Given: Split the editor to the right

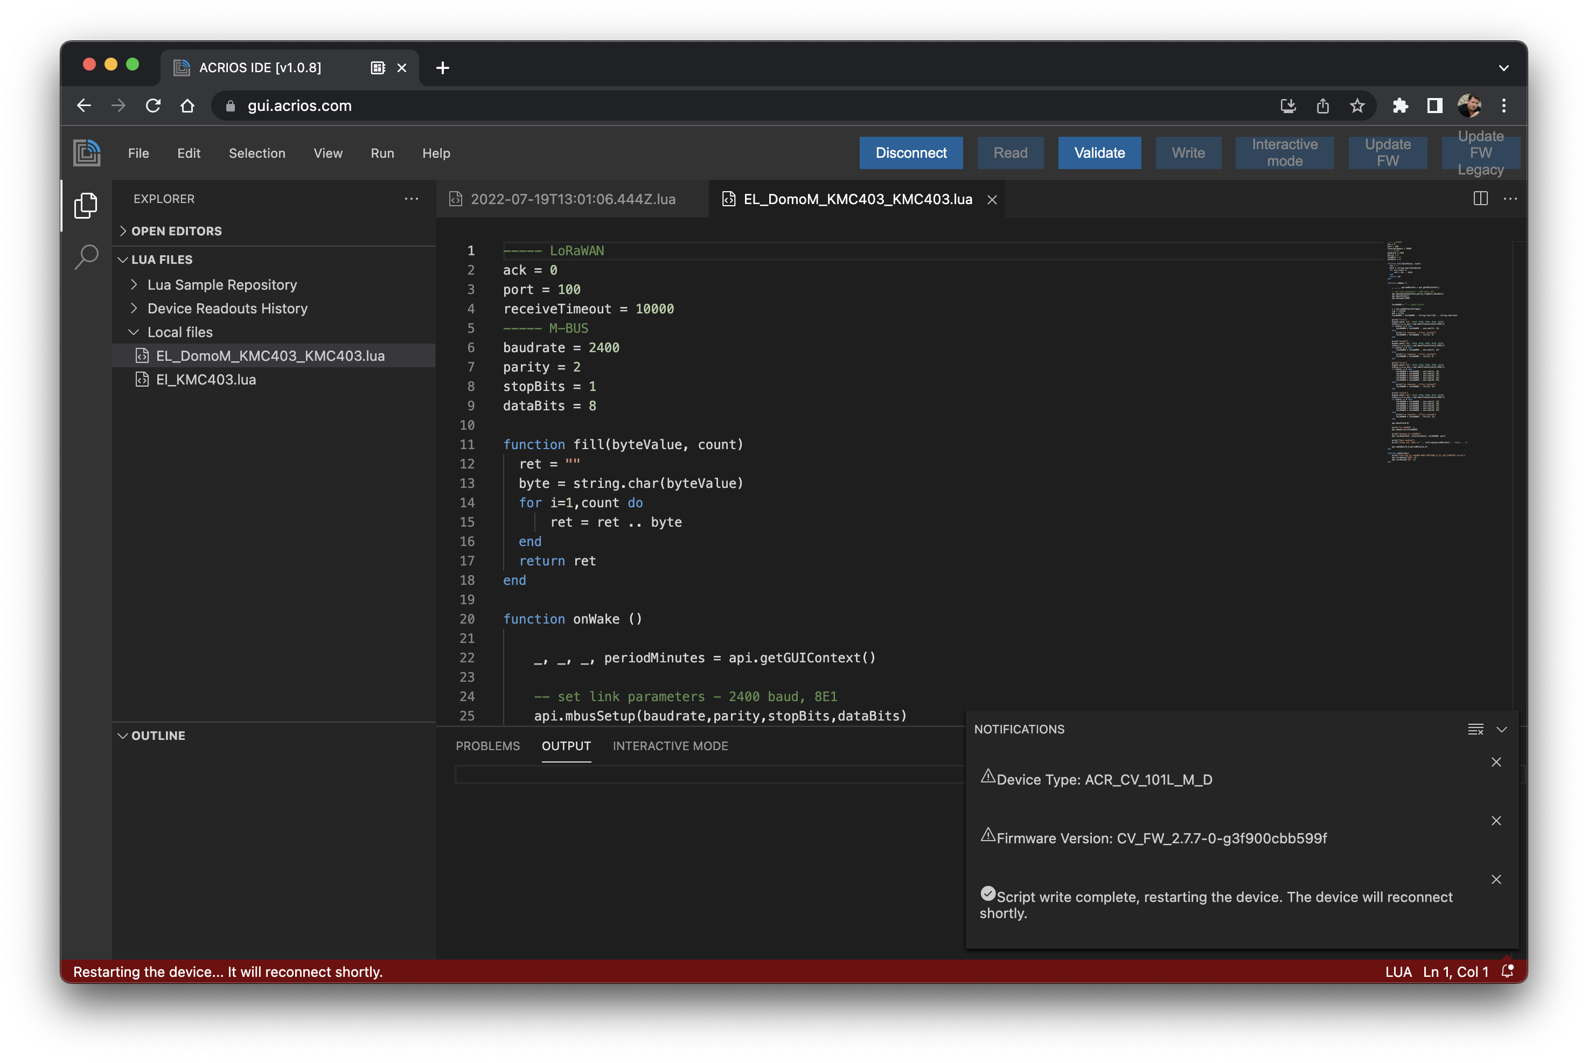Looking at the screenshot, I should tap(1480, 199).
